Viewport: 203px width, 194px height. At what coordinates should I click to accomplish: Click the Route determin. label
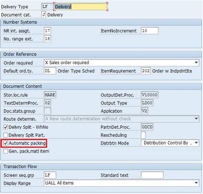tap(20, 119)
